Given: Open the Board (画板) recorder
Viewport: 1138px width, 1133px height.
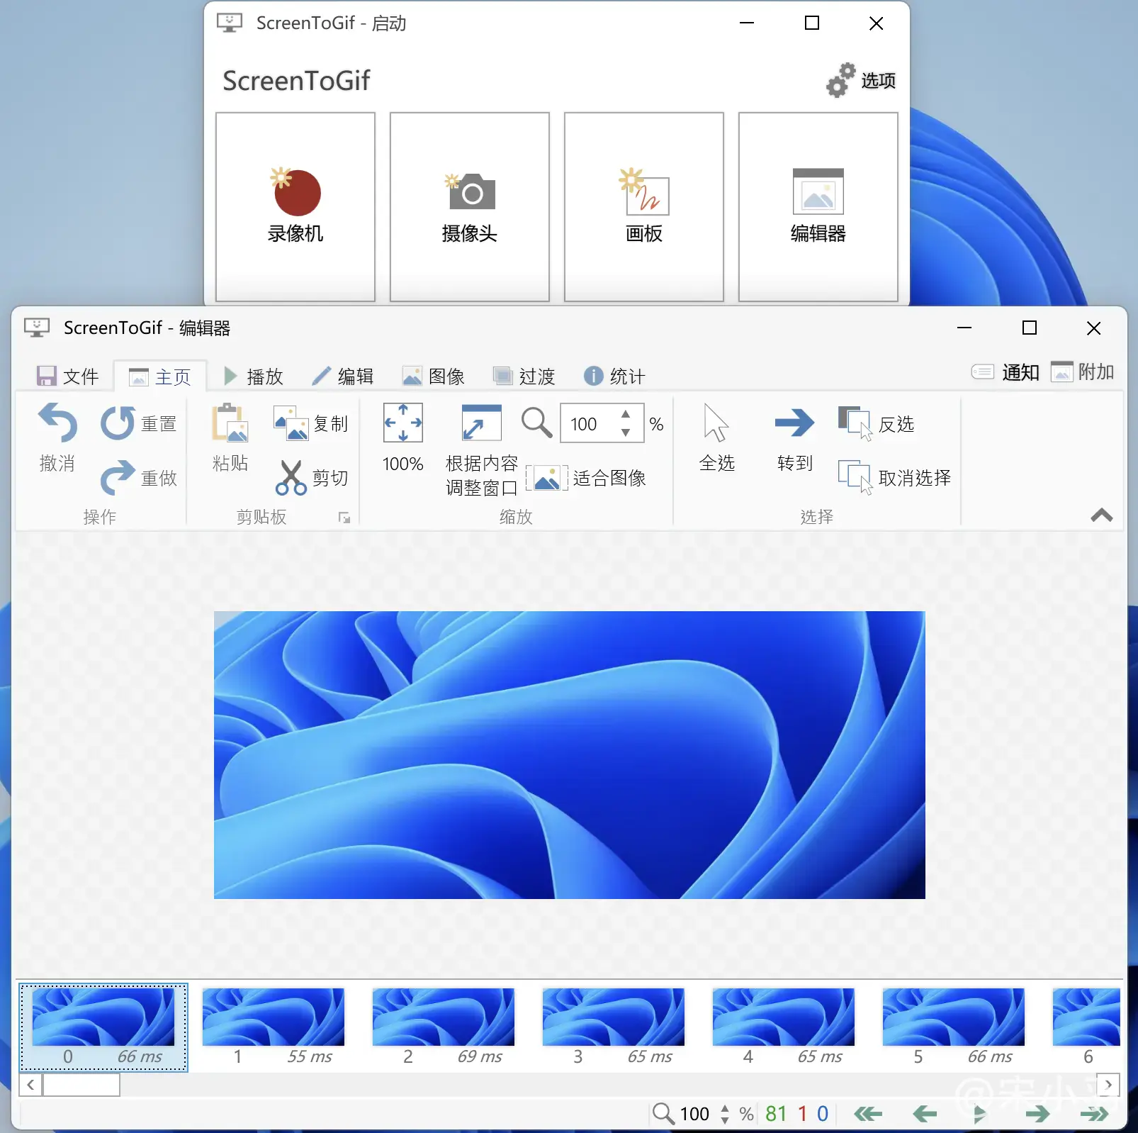Looking at the screenshot, I should click(x=643, y=206).
